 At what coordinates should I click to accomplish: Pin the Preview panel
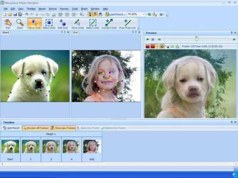(x=232, y=32)
